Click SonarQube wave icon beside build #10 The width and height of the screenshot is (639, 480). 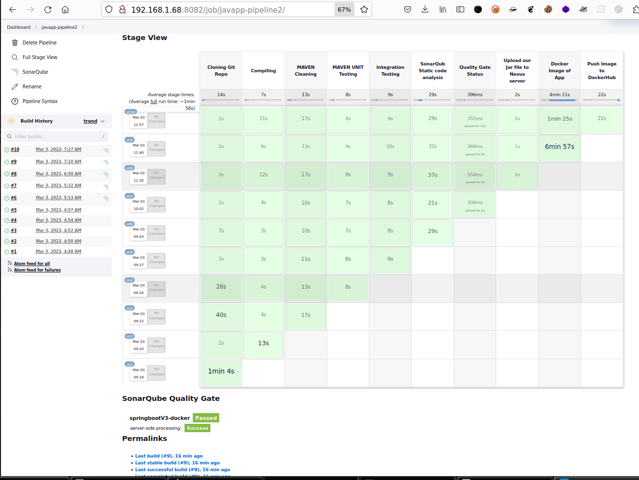pyautogui.click(x=105, y=150)
